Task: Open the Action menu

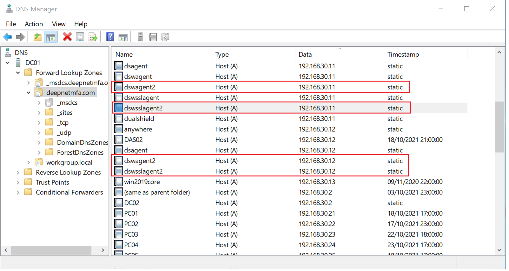Action: (34, 24)
